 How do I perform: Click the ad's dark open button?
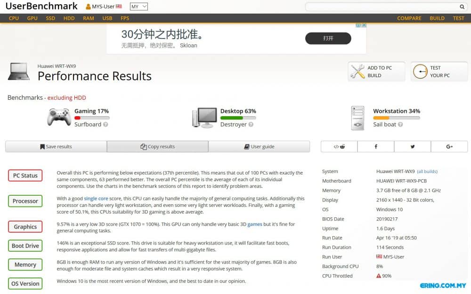tap(328, 39)
